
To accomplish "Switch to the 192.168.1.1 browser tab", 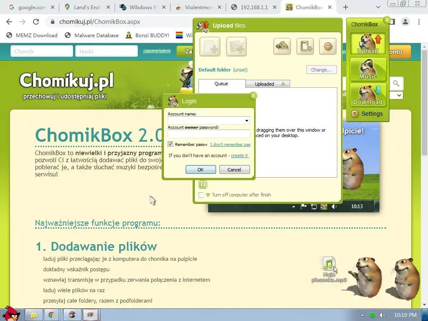I will click(253, 8).
